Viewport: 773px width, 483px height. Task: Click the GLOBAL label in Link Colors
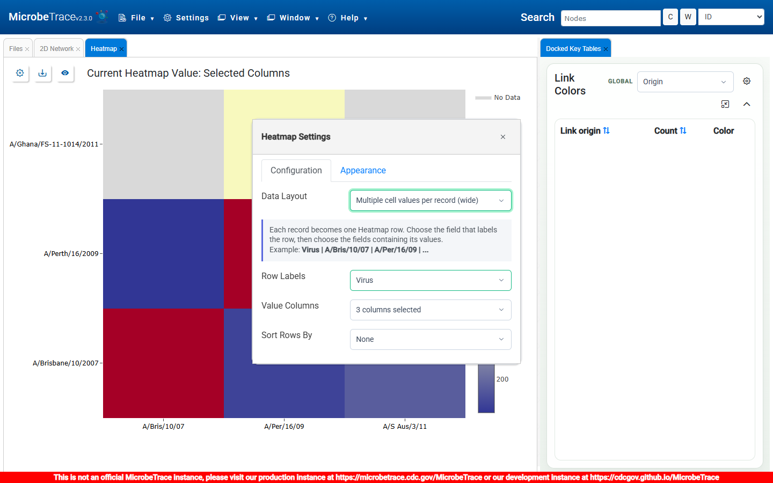(x=620, y=82)
